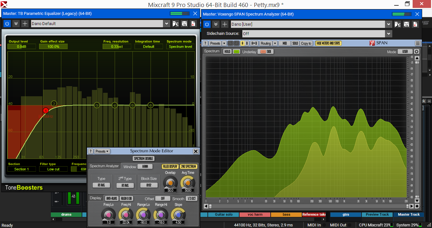The width and height of the screenshot is (432, 228).
Task: Select bass track label
Action: (x=286, y=215)
